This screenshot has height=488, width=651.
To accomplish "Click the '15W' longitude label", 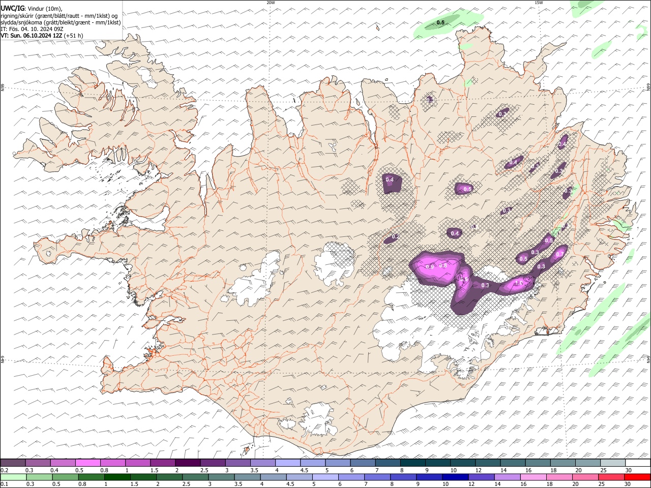I will coord(539,3).
